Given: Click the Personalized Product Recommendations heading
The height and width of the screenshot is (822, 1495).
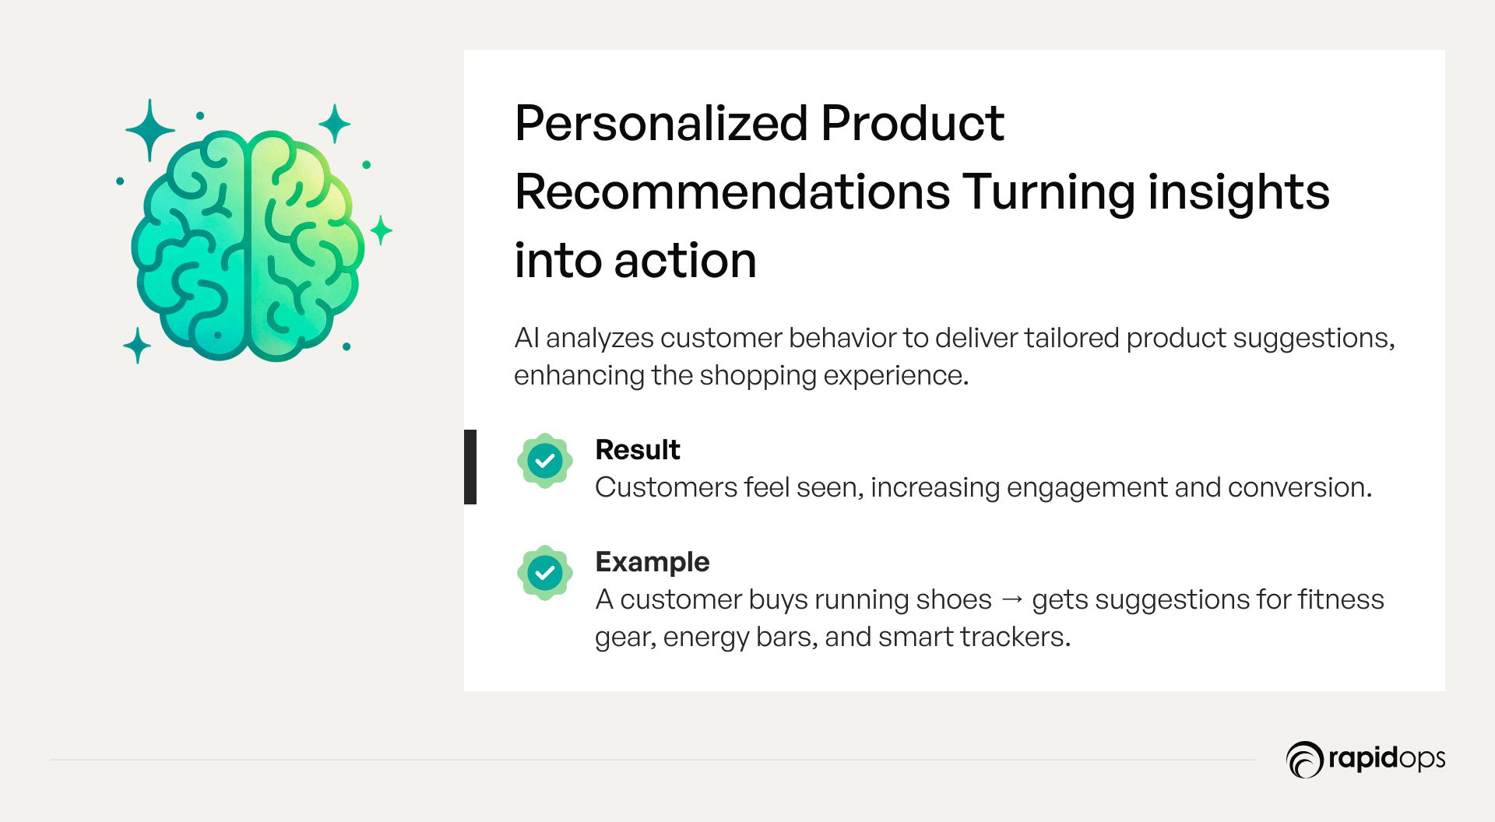Looking at the screenshot, I should (922, 191).
